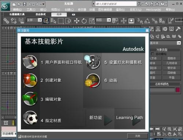This screenshot has height=140, width=183.
Task: Toggle the 3D Snaps icon
Action: (x=140, y=21)
